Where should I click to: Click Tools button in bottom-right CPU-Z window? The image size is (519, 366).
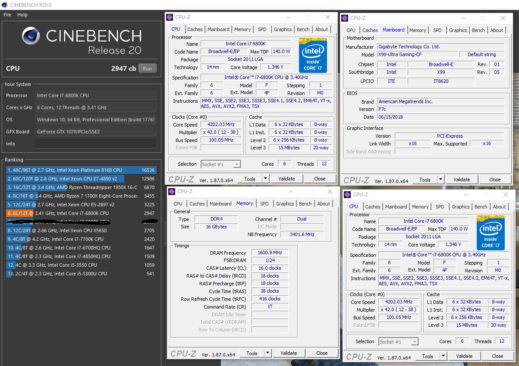click(x=428, y=356)
